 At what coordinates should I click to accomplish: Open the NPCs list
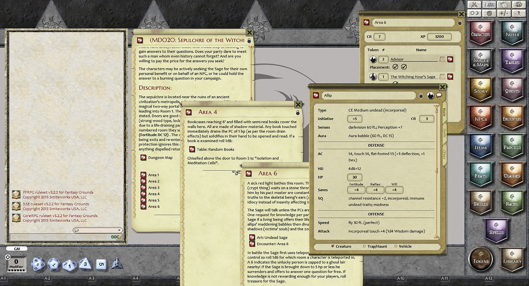pos(480,118)
